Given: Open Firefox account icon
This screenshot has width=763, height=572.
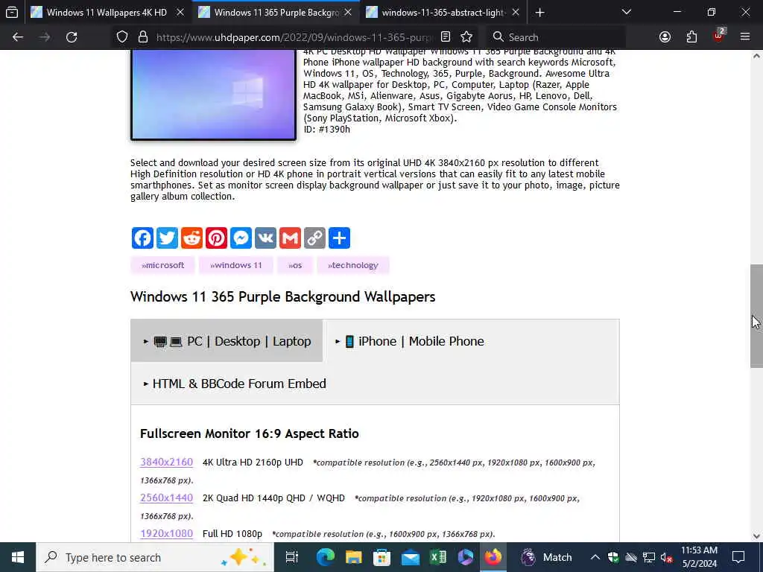Looking at the screenshot, I should (x=665, y=37).
